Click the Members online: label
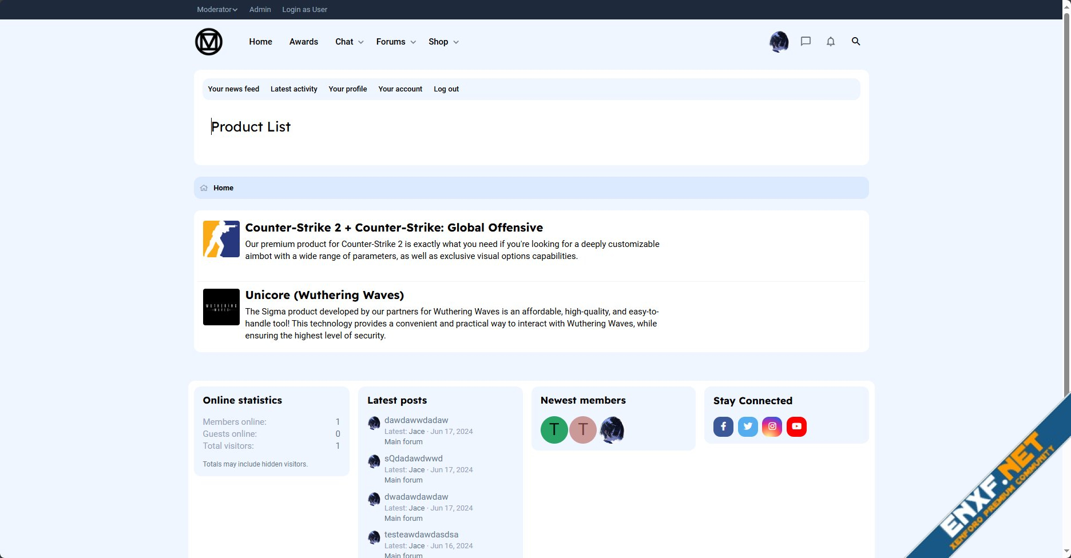This screenshot has width=1071, height=558. click(235, 422)
